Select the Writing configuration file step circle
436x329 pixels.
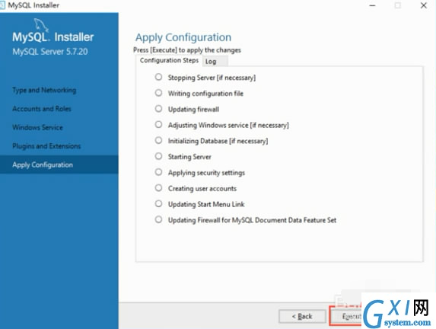tap(158, 93)
